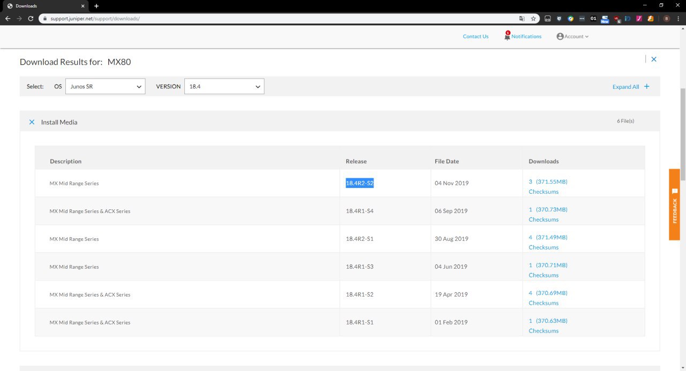This screenshot has height=371, width=686.
Task: Click the 6 File(s) count label
Action: pos(625,121)
